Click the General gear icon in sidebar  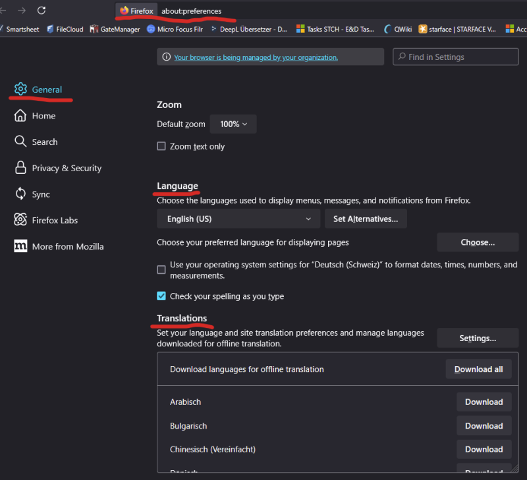20,90
